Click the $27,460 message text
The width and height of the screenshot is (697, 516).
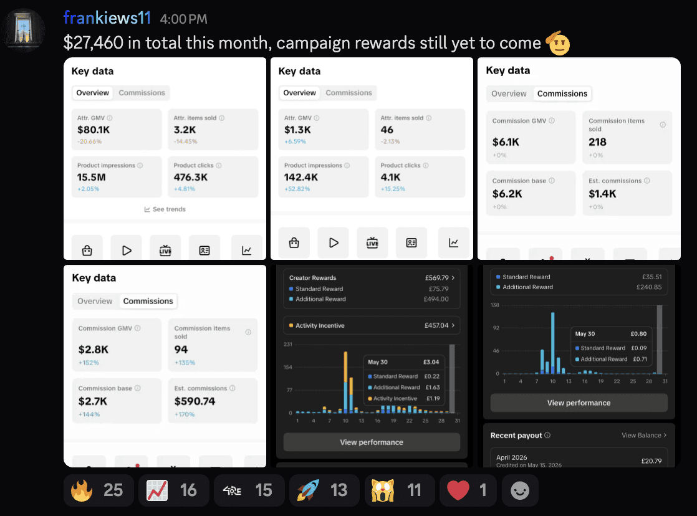tap(302, 43)
